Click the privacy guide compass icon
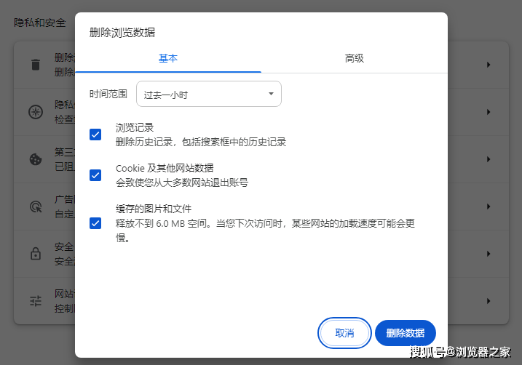 pos(36,112)
